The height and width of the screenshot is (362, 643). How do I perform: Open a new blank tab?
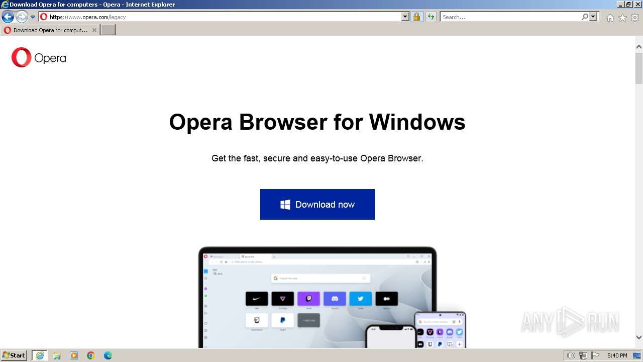tap(108, 30)
